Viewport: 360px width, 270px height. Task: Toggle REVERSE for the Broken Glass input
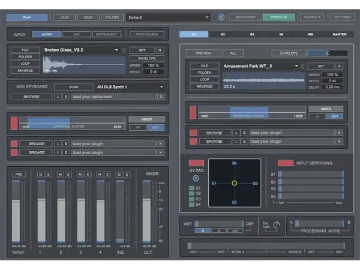tap(25, 71)
